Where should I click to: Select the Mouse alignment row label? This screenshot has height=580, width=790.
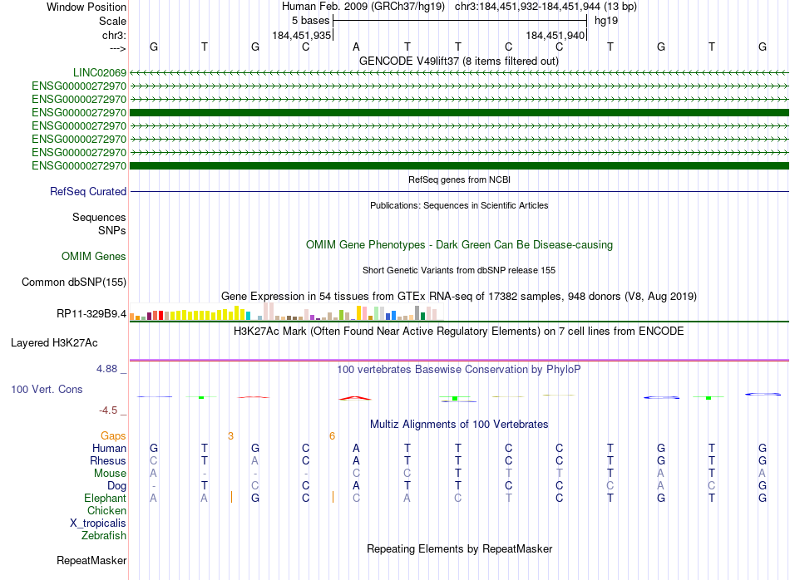point(111,474)
